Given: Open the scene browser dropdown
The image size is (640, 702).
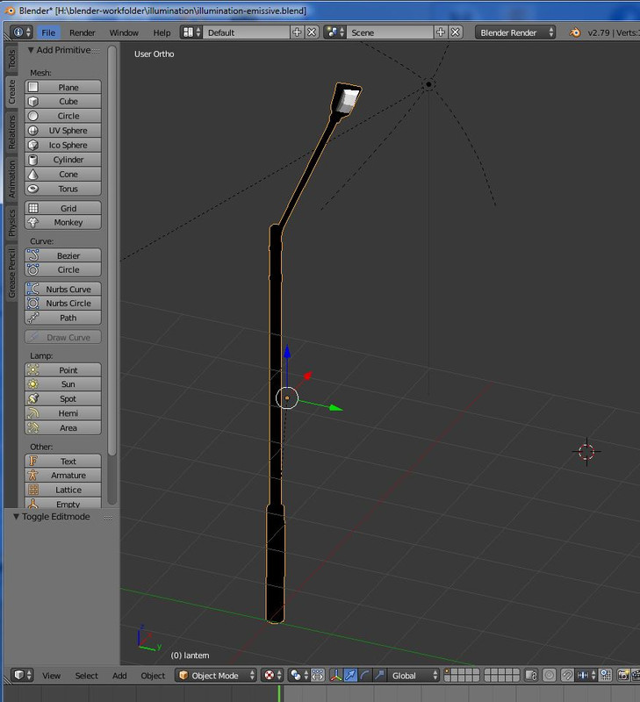Looking at the screenshot, I should point(335,32).
